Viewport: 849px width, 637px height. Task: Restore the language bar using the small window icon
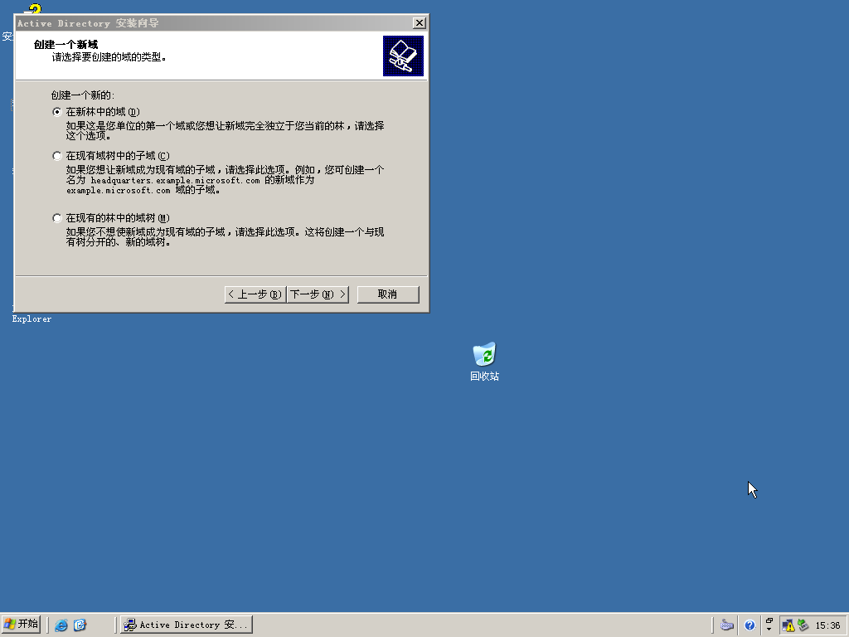769,620
